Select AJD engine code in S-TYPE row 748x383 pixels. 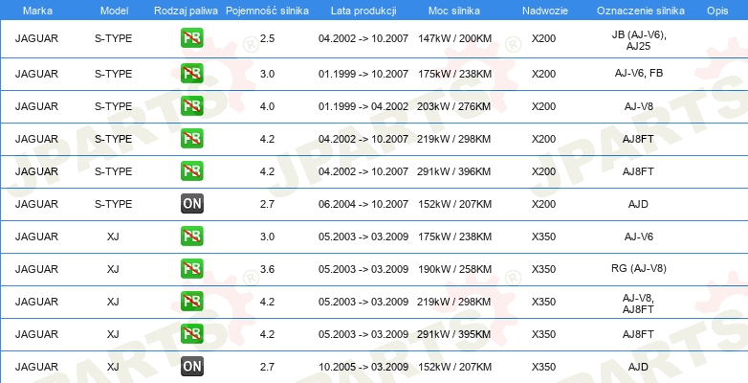point(638,204)
